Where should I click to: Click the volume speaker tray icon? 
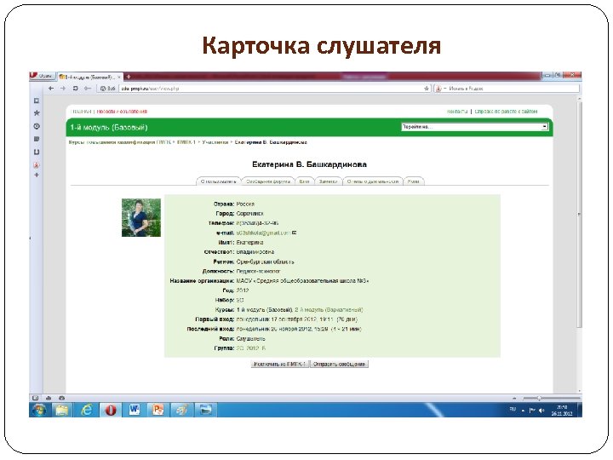(x=541, y=411)
